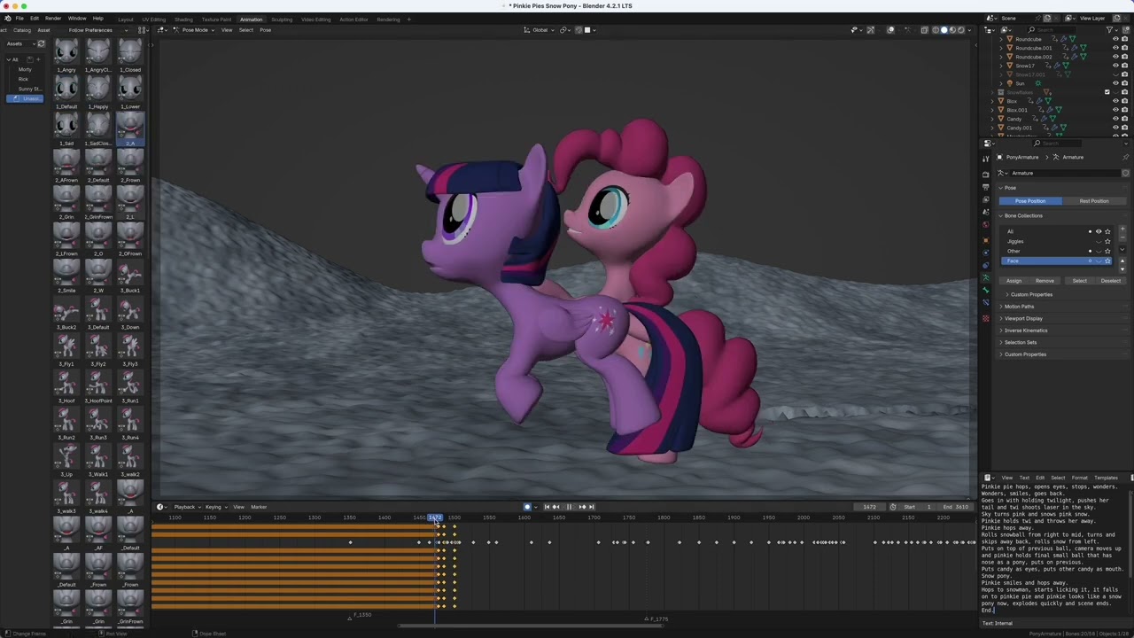Expand the Sun object in outliner
The height and width of the screenshot is (638, 1134).
pyautogui.click(x=1001, y=83)
